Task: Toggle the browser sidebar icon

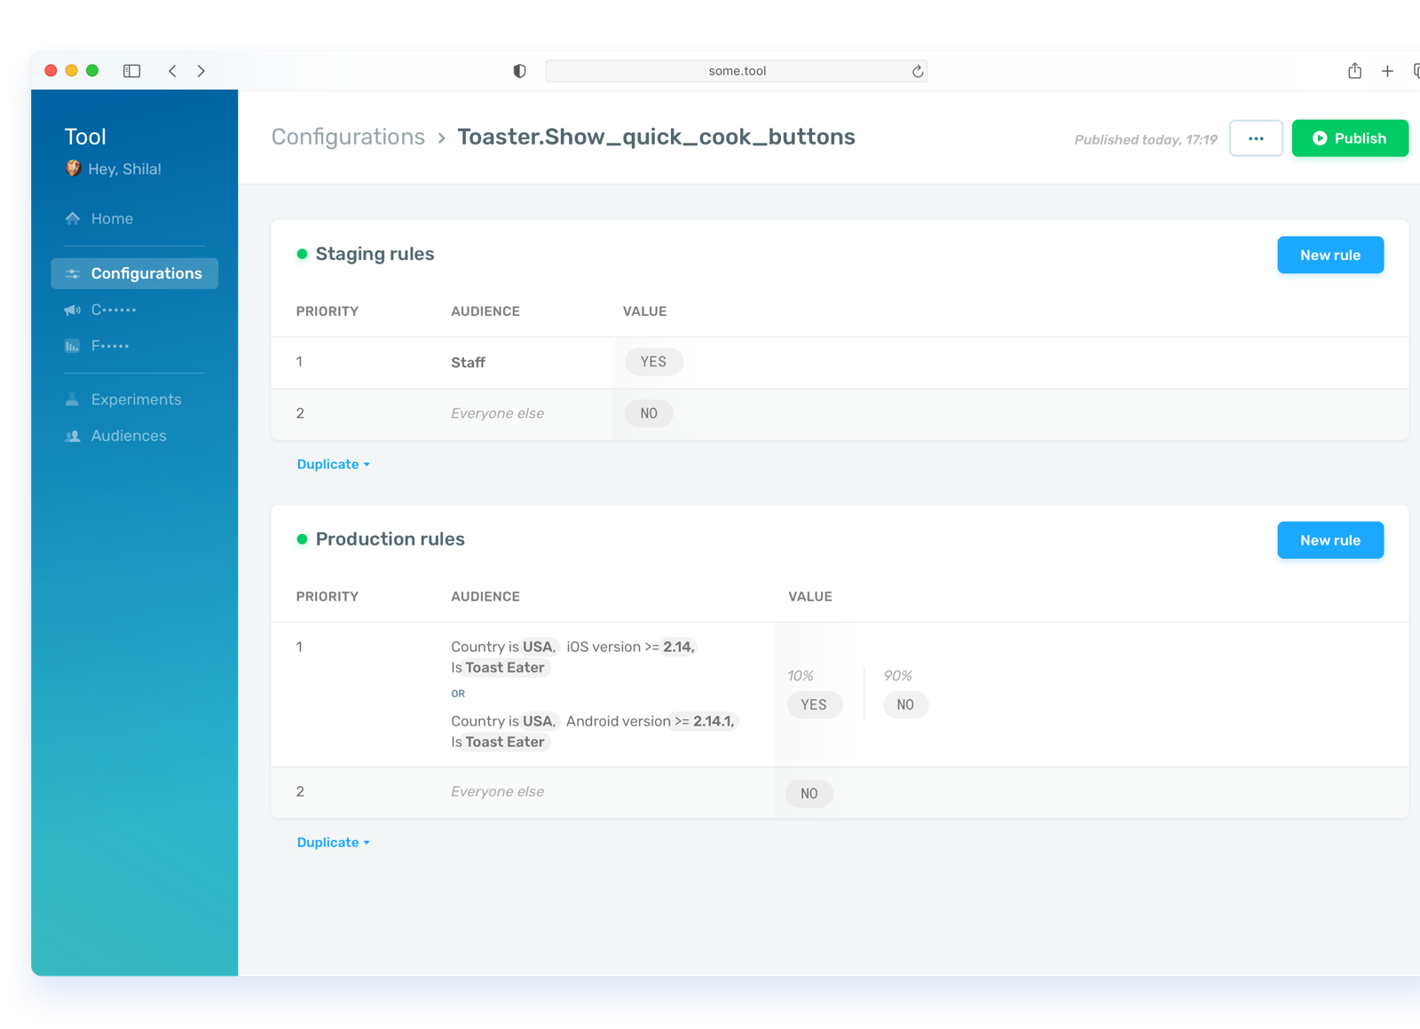Action: coord(131,71)
